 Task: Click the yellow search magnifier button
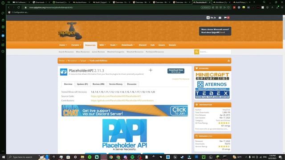tap(196, 52)
